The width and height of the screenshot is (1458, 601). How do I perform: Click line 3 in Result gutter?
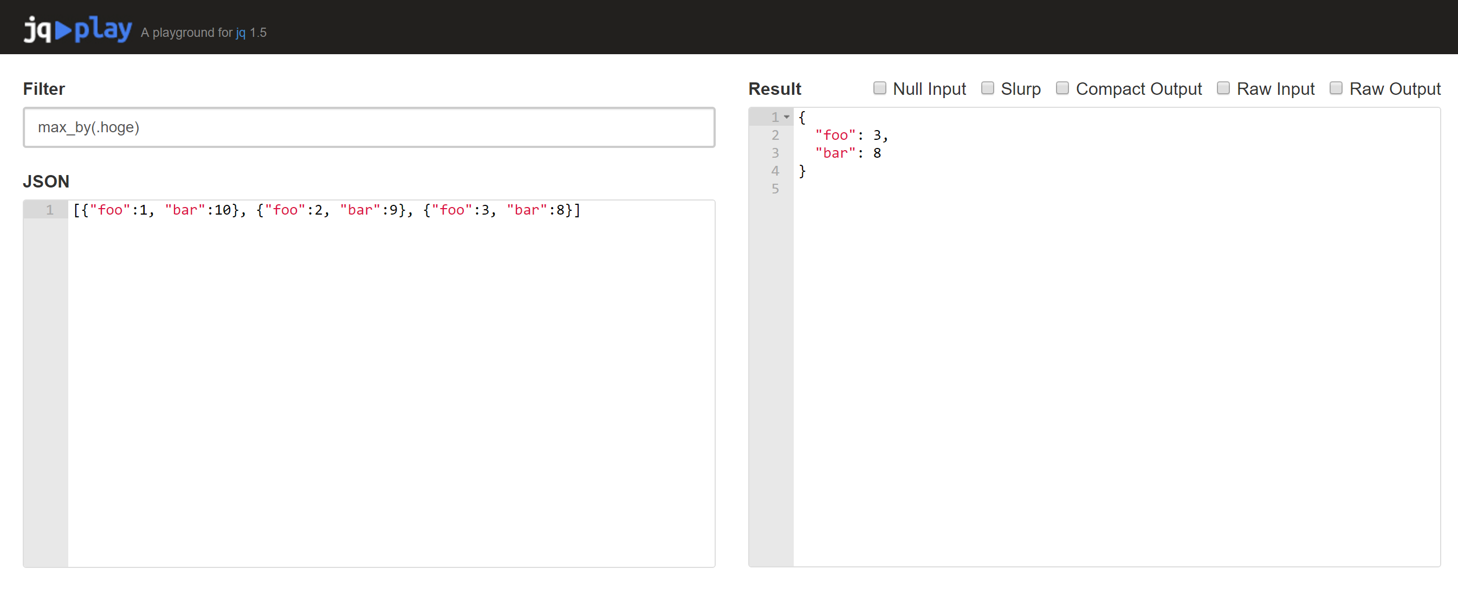click(x=775, y=153)
